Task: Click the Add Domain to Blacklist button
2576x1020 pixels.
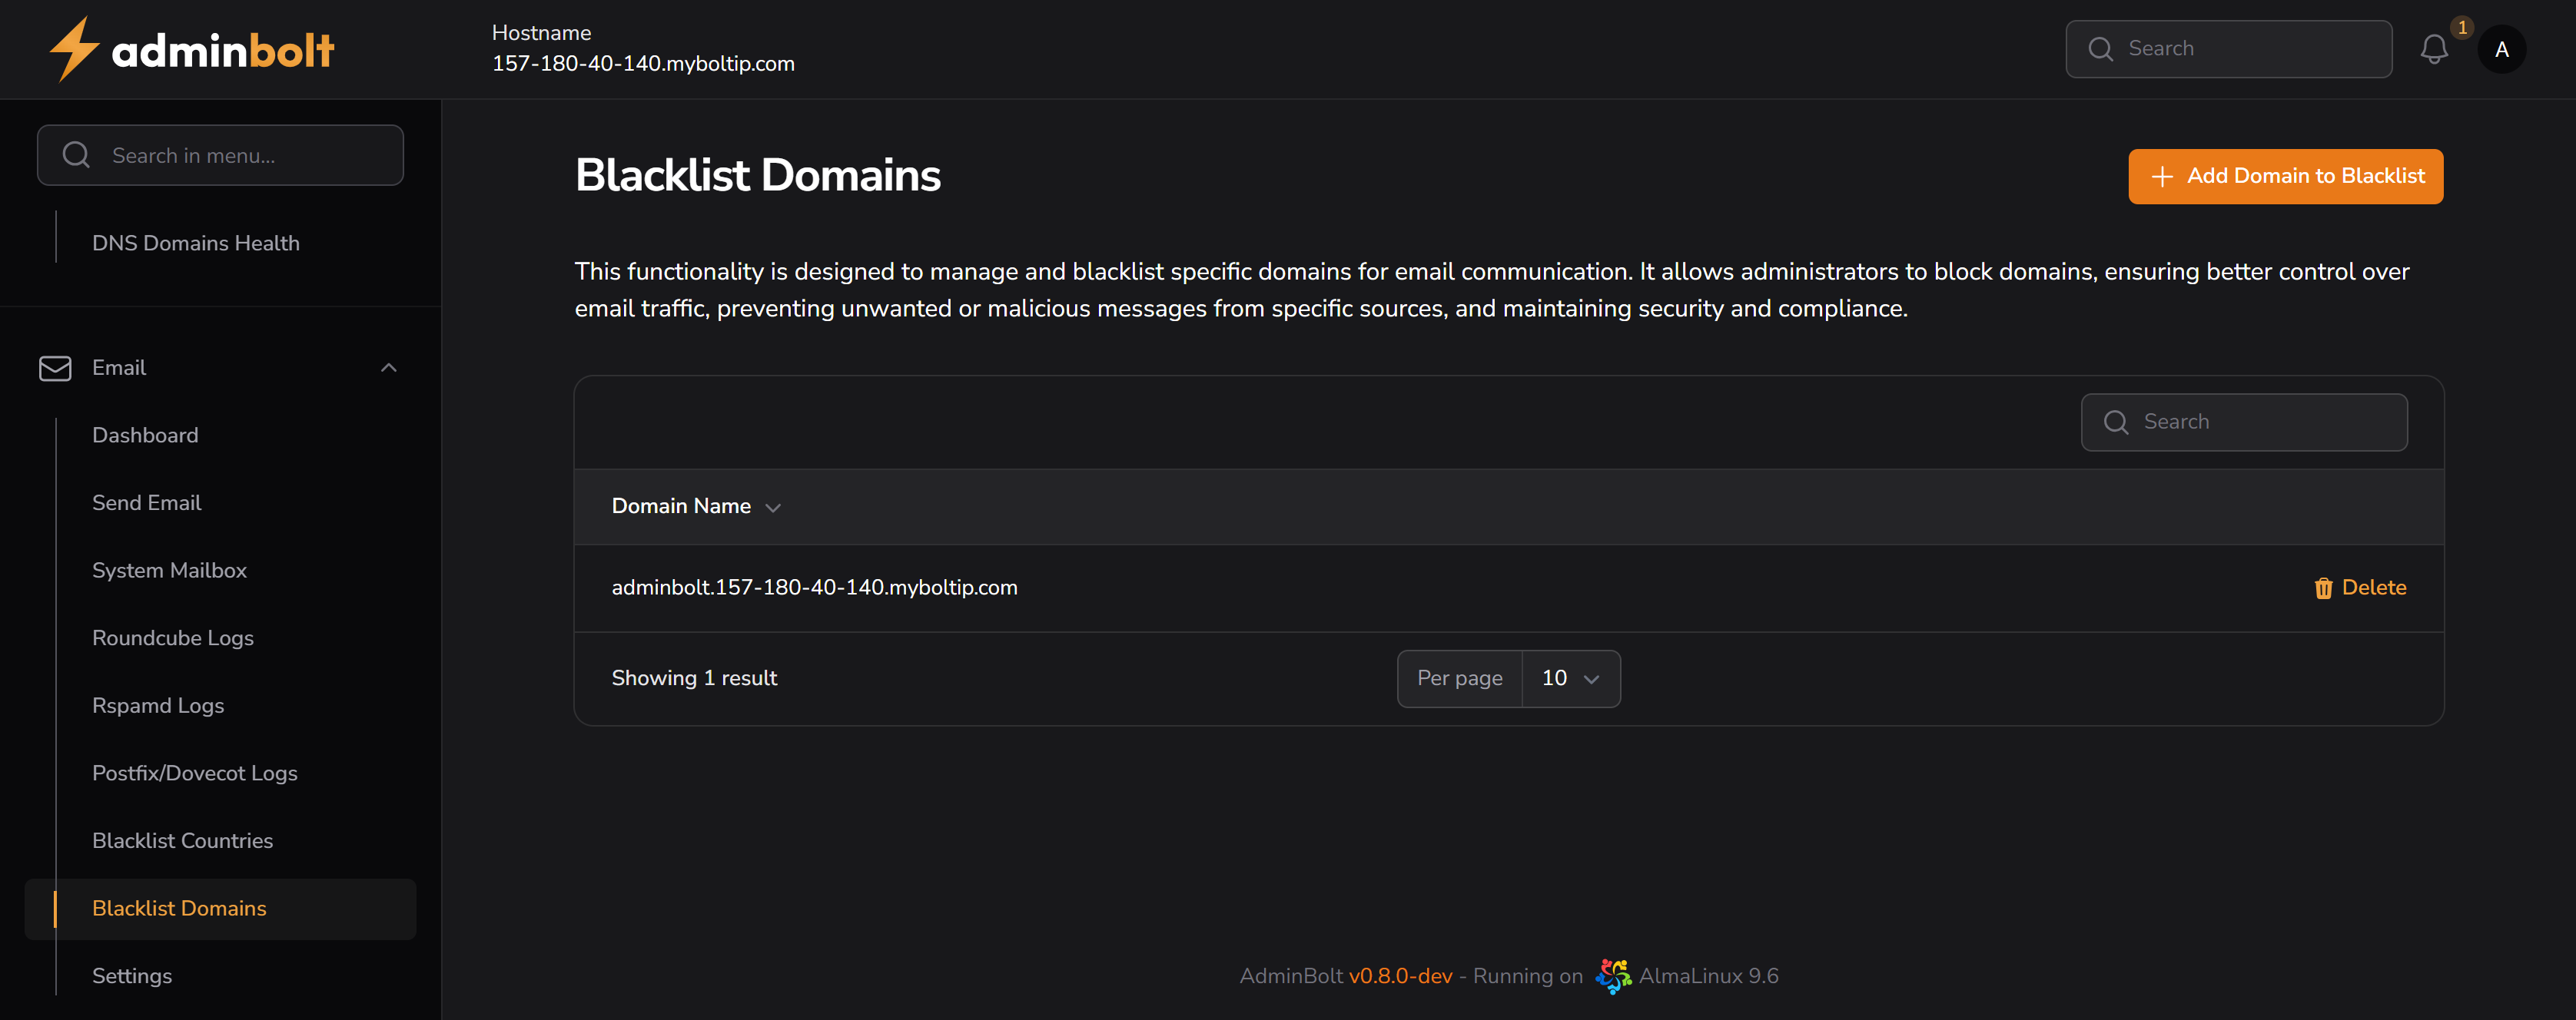Action: pyautogui.click(x=2285, y=176)
